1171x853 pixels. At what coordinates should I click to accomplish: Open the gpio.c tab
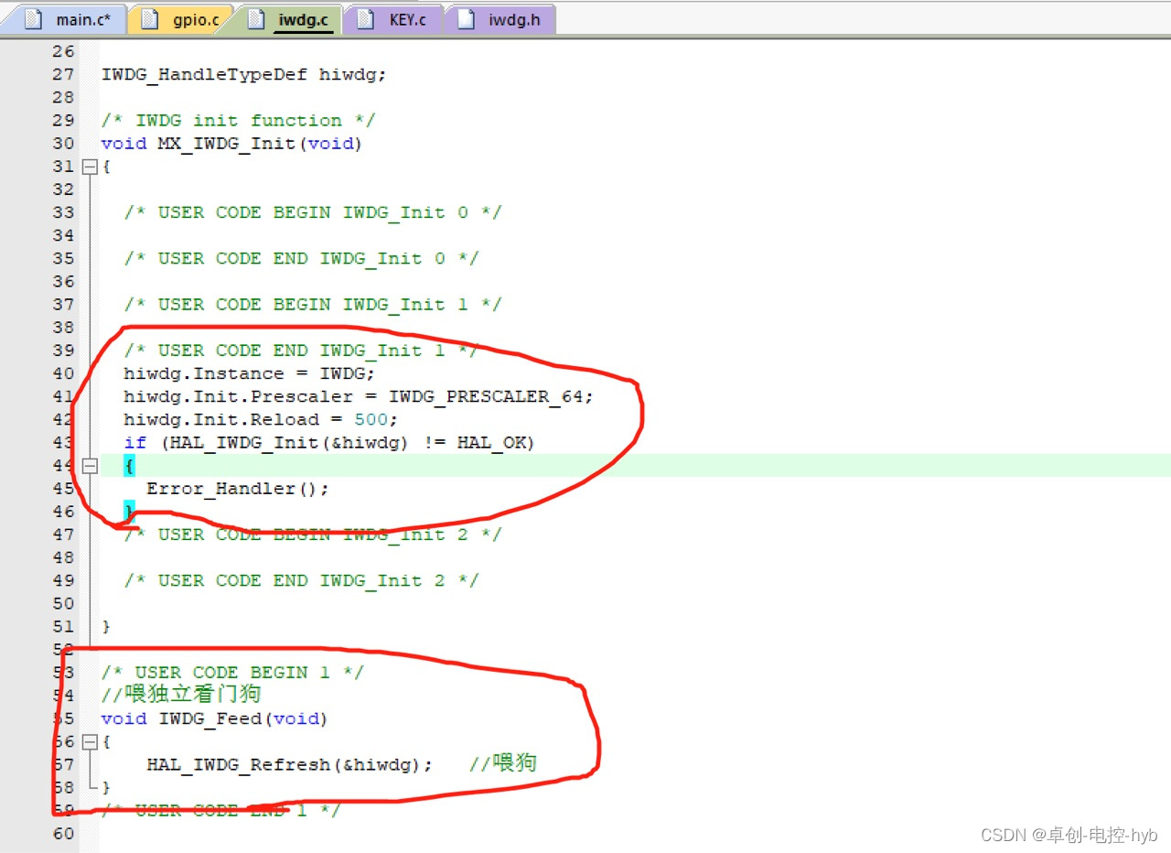179,19
